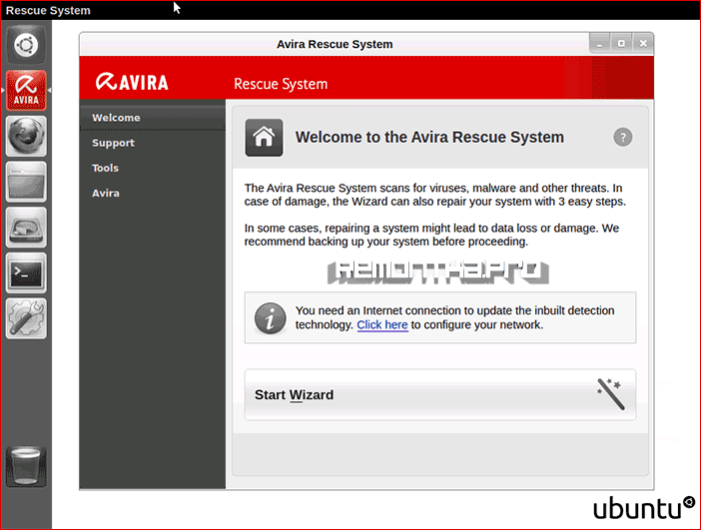Screen dimensions: 701x530
Task: Start the Wizard button
Action: point(440,394)
